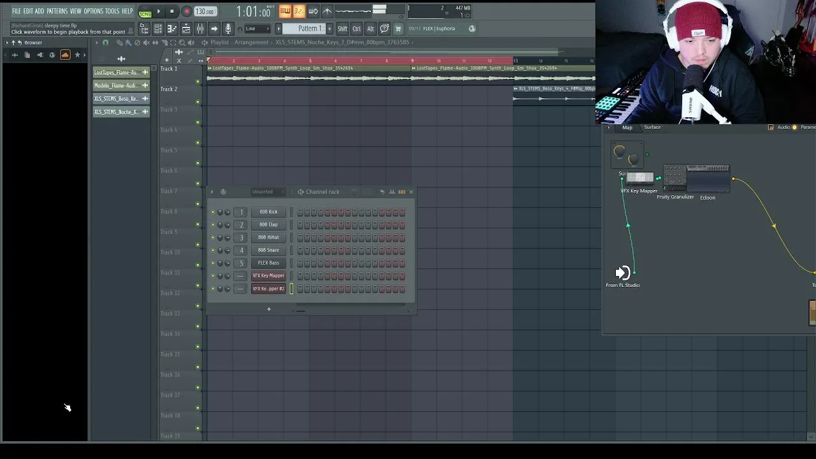816x459 pixels.
Task: Open the VIEW menu
Action: pyautogui.click(x=75, y=11)
